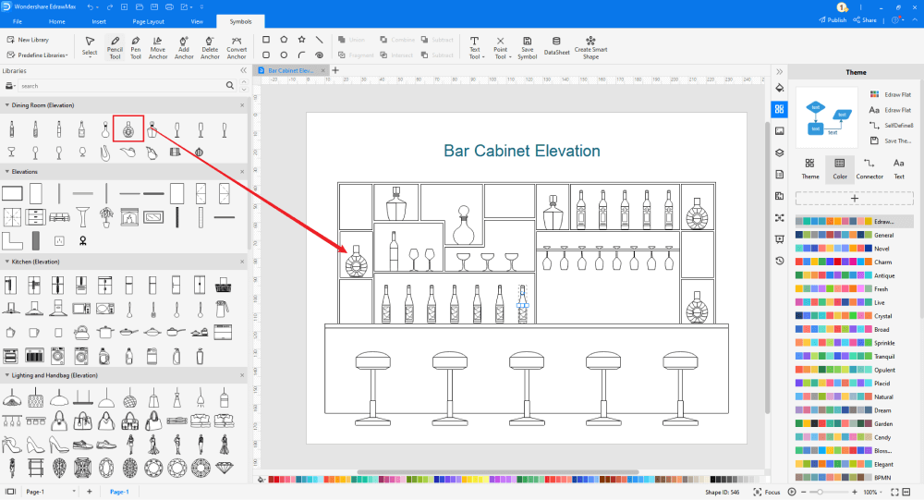The height and width of the screenshot is (500, 924).
Task: Choose the Delete Anchor tool
Action: [x=210, y=47]
